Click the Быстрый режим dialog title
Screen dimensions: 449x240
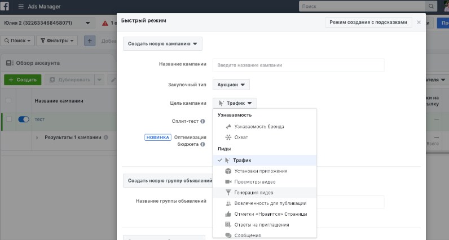[x=143, y=21]
